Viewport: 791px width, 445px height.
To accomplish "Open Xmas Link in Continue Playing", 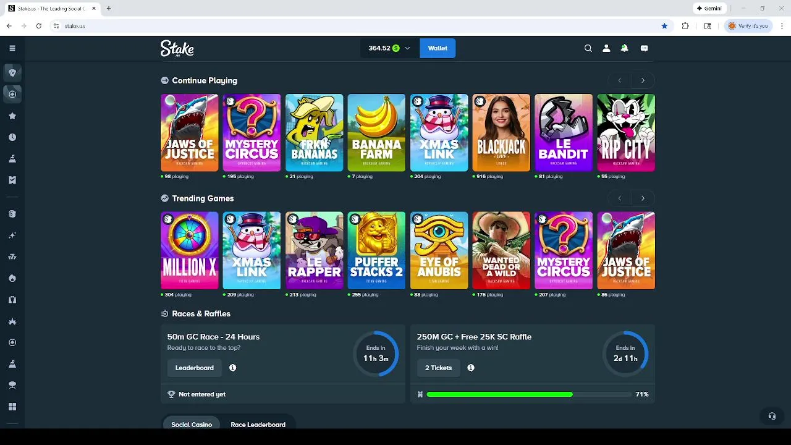I will point(439,133).
